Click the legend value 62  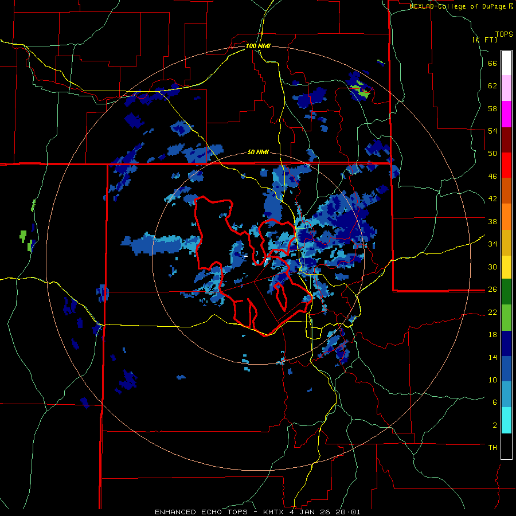[492, 86]
